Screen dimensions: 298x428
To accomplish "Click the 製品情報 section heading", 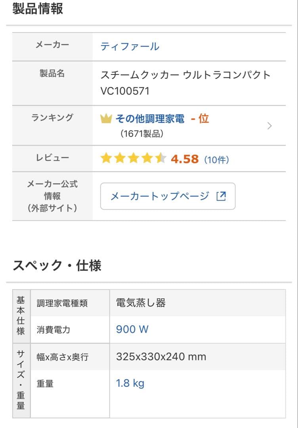I will [38, 8].
